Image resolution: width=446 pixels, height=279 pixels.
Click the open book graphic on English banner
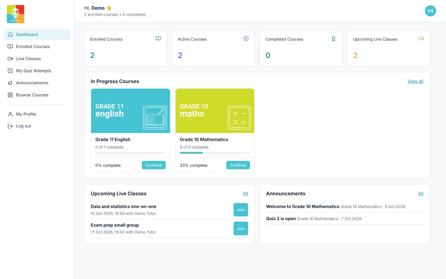(155, 117)
